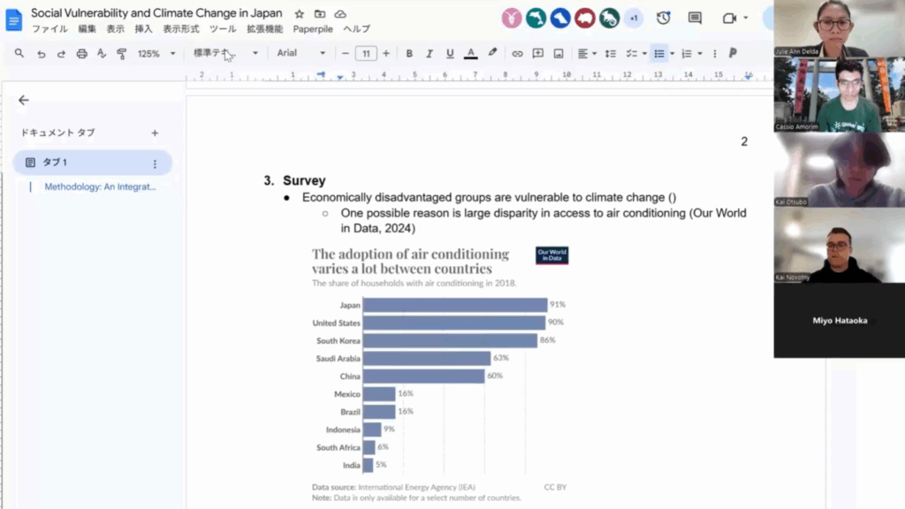Image resolution: width=905 pixels, height=509 pixels.
Task: Click the insert image icon
Action: [559, 54]
